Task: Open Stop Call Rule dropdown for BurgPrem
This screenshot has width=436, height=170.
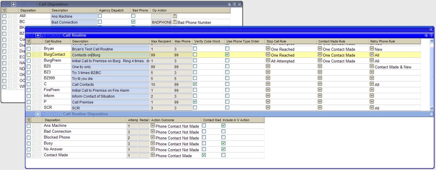Action: pyautogui.click(x=268, y=61)
